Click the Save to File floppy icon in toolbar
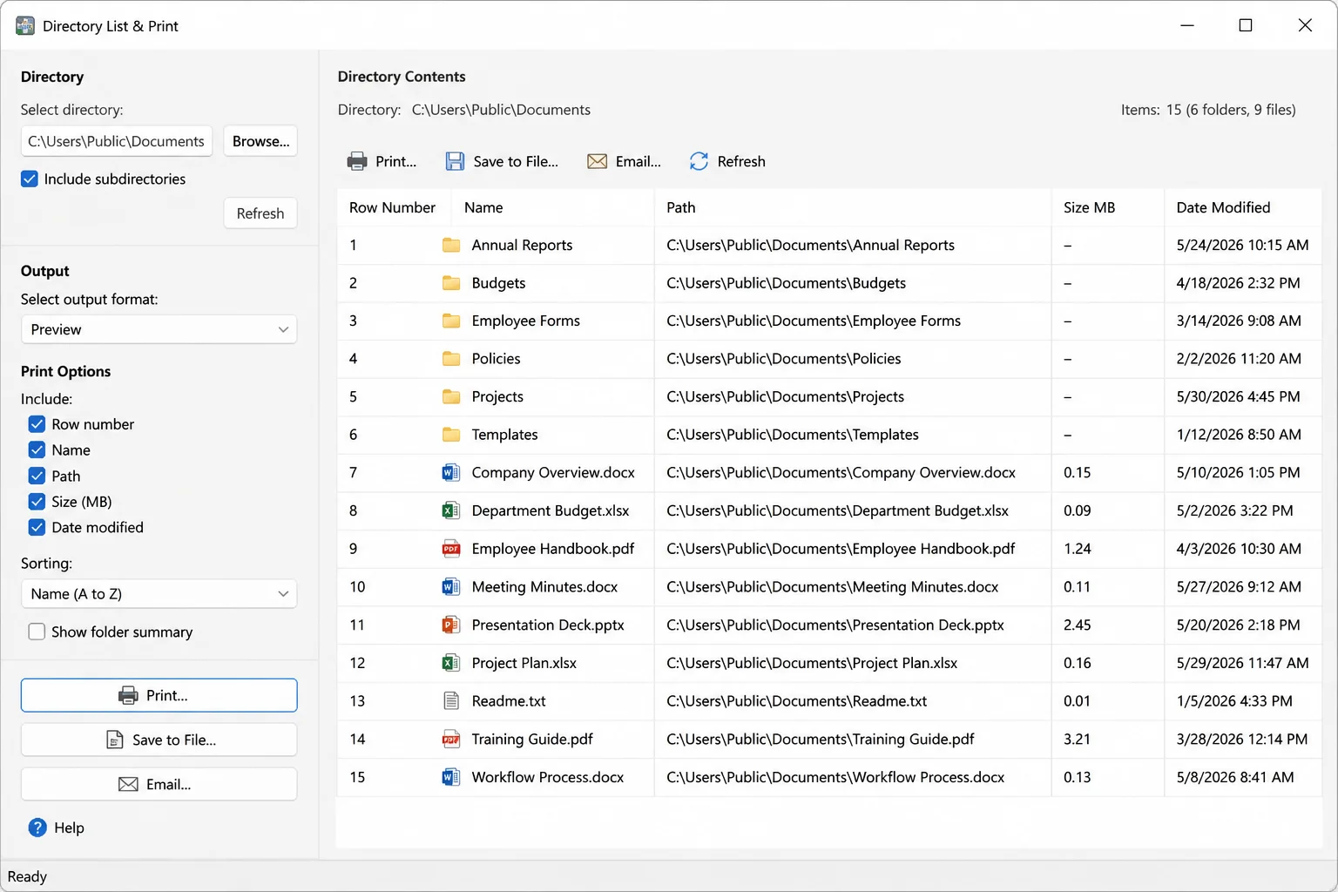The image size is (1338, 892). (455, 161)
